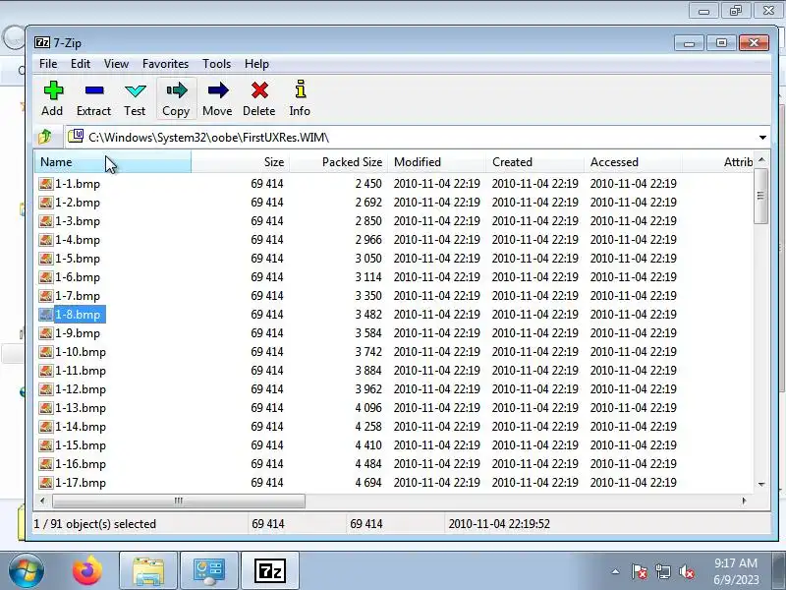Select the file name 1-13.bmp
The height and width of the screenshot is (590, 786).
pos(81,408)
